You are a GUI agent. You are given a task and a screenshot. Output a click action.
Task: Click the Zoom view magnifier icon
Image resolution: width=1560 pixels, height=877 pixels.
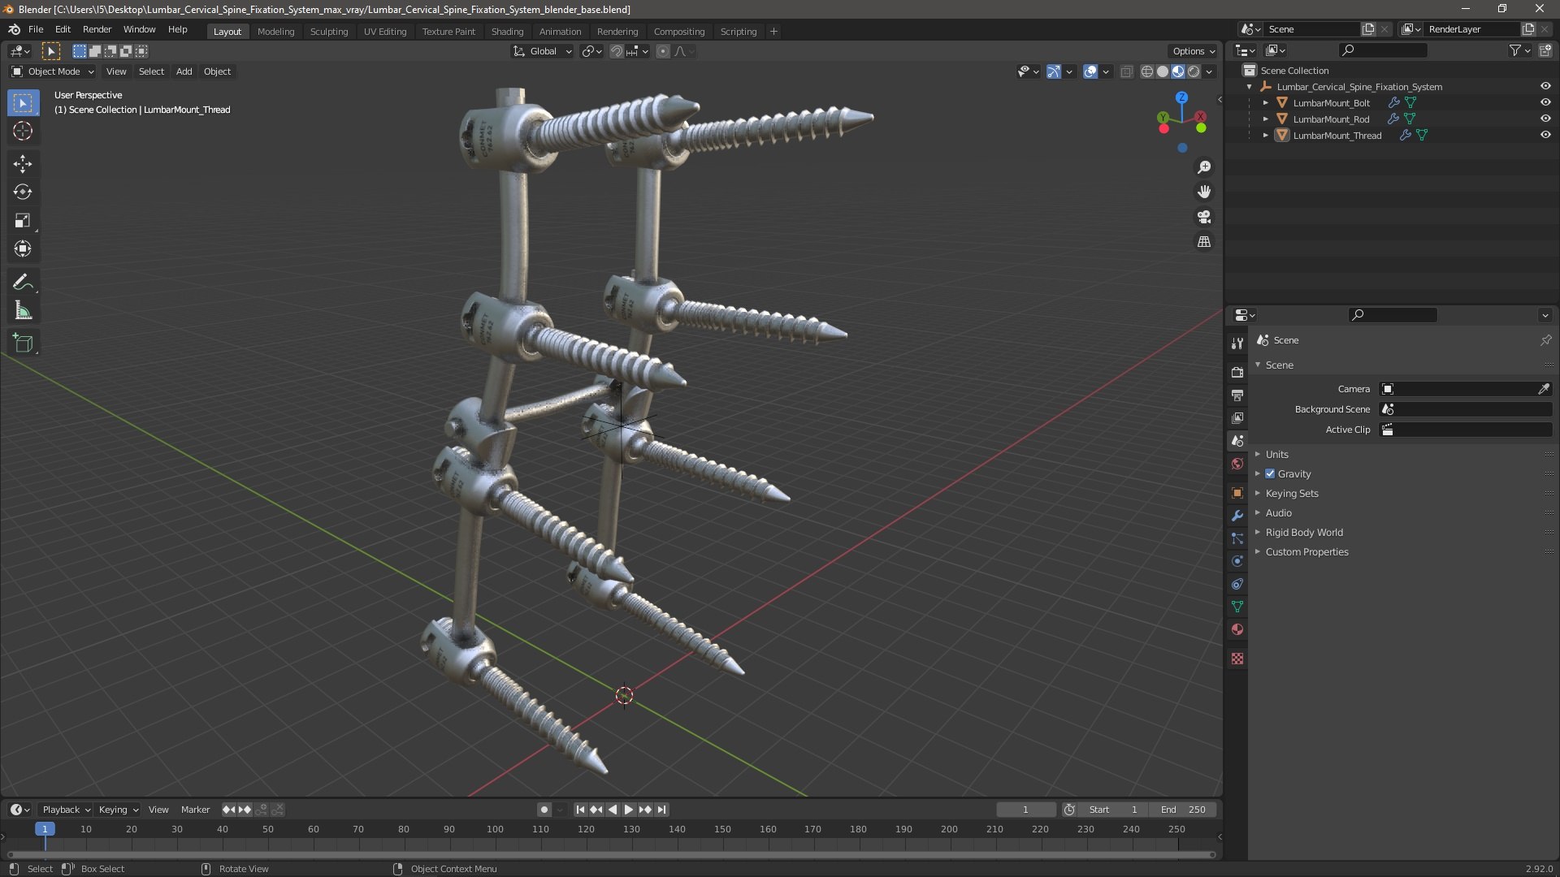tap(1204, 167)
